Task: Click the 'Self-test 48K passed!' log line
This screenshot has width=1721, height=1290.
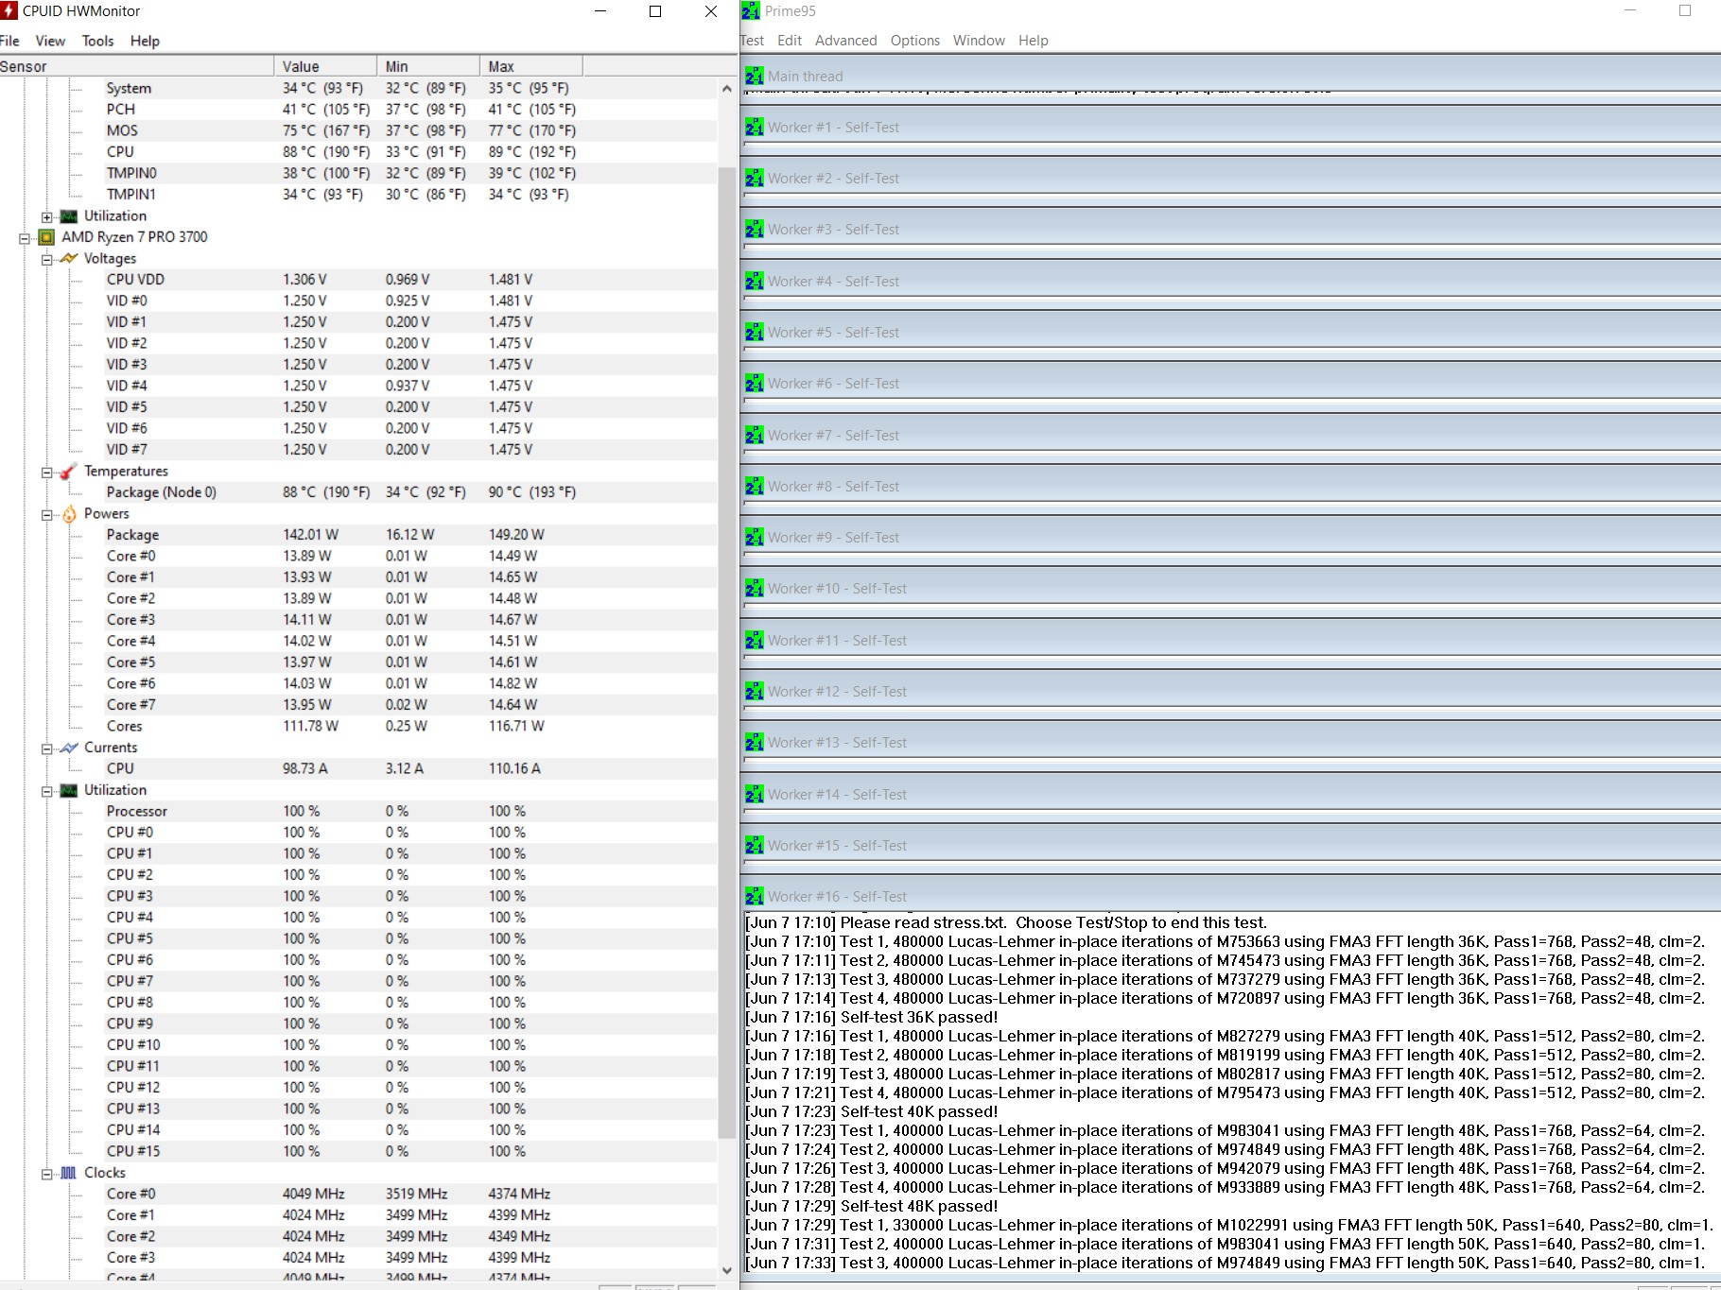Action: (872, 1206)
